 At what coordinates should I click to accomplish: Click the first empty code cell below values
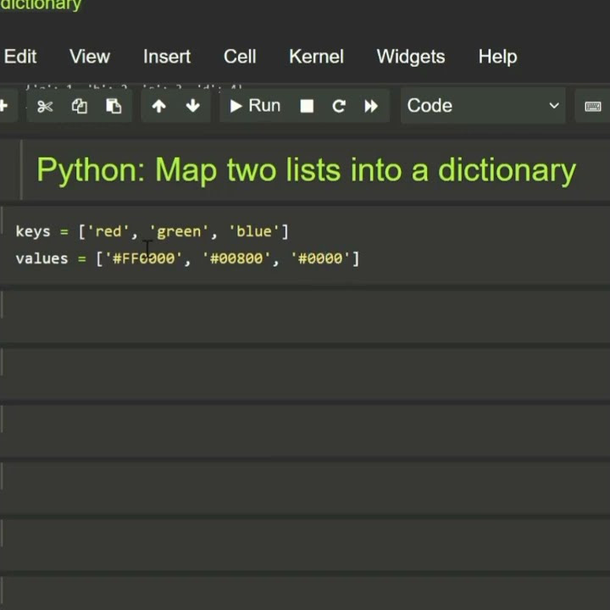305,317
